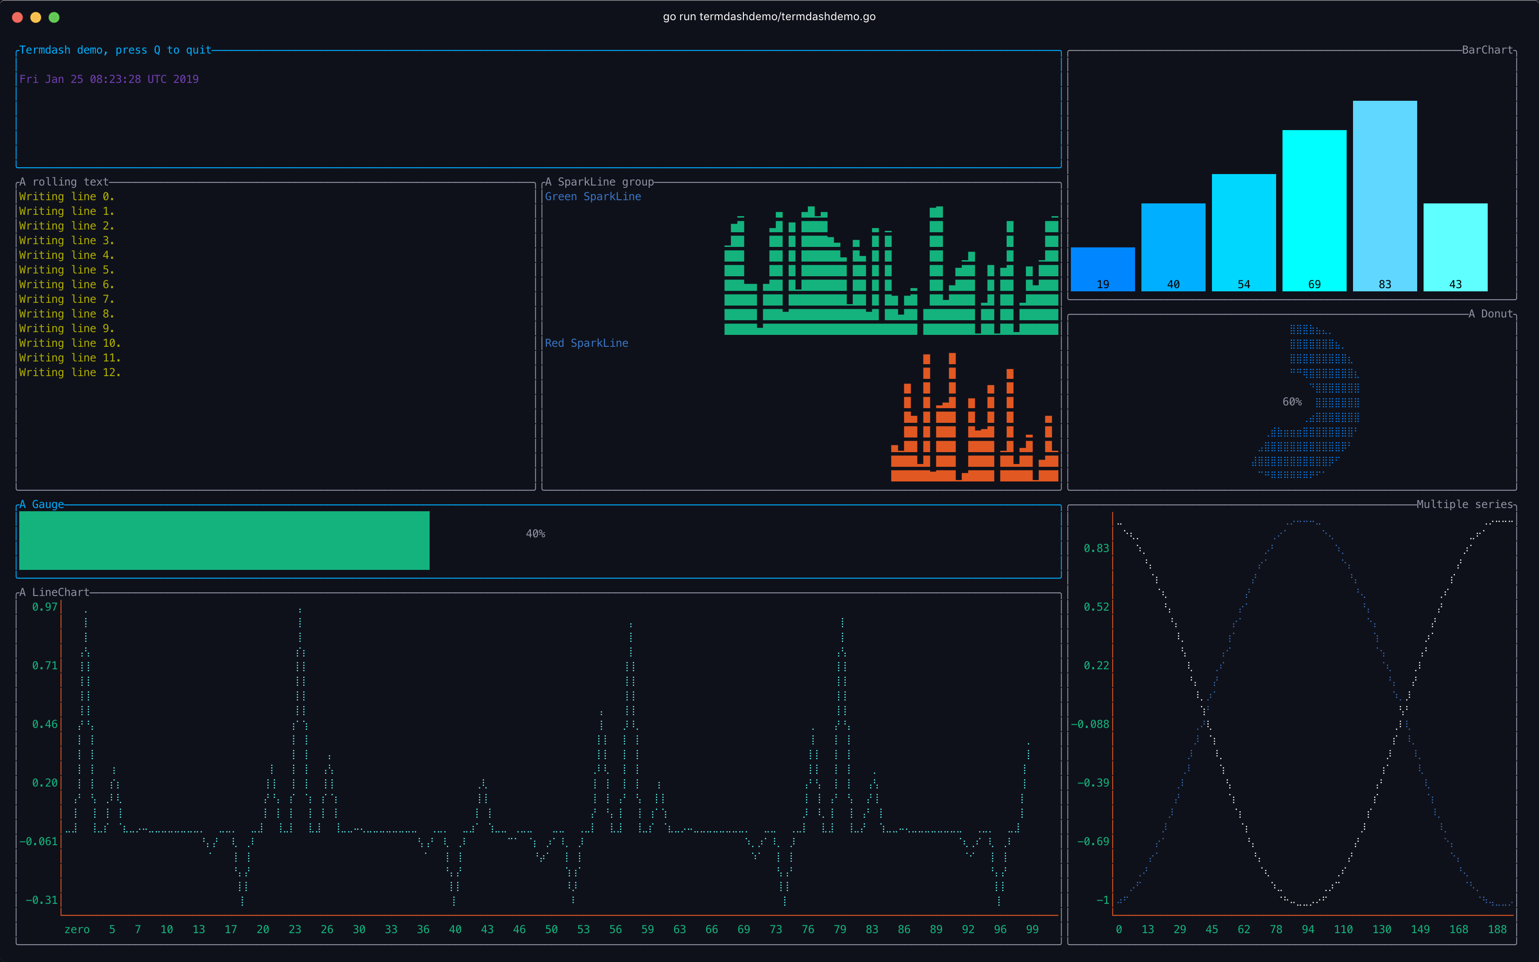This screenshot has height=962, width=1539.
Task: Click 'Writing line 0.' text row
Action: 66,197
